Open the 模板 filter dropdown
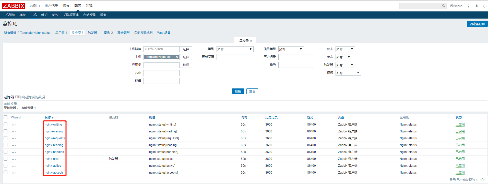This screenshot has height=184, width=488. point(348,73)
